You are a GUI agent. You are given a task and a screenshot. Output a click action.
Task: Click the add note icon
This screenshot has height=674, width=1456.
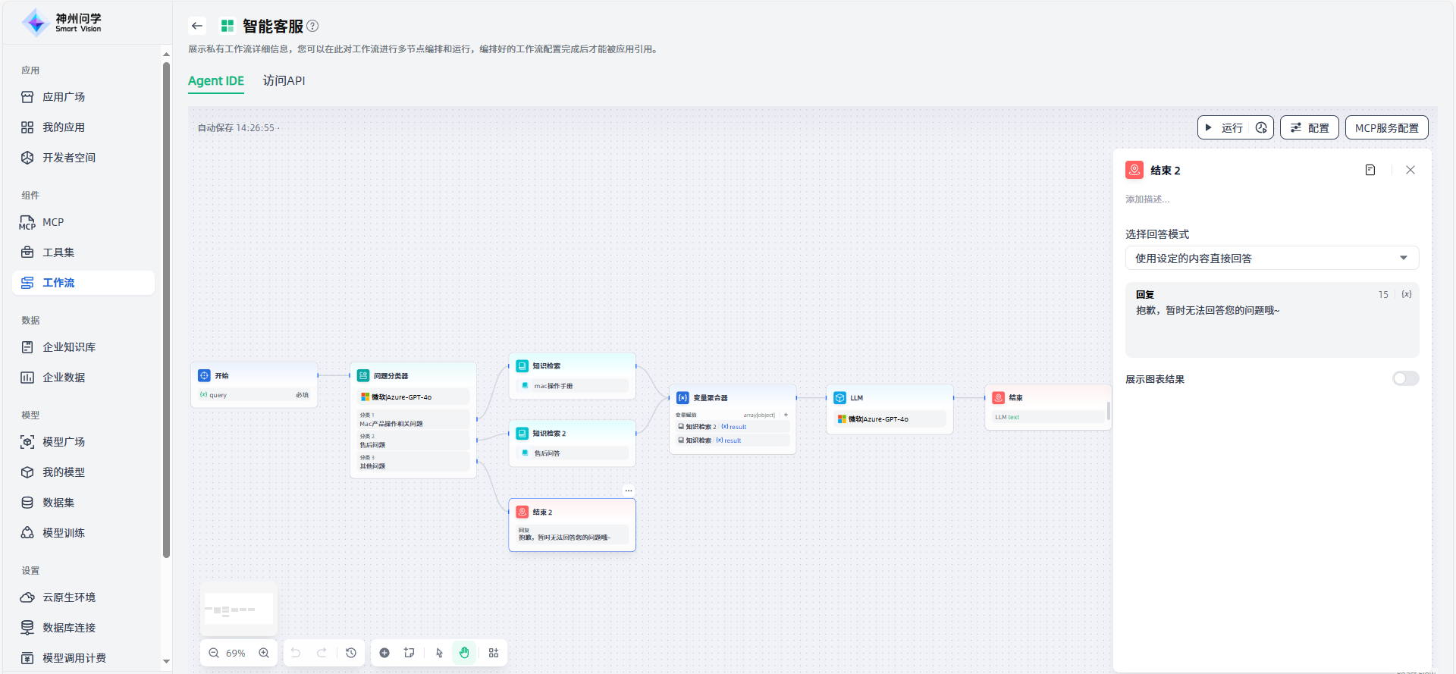pos(409,653)
